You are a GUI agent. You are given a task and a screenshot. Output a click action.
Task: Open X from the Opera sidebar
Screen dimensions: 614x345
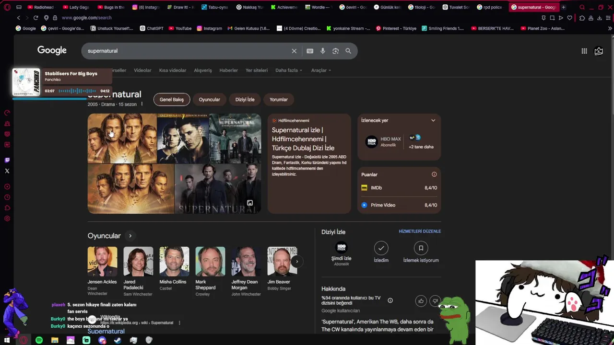[x=7, y=171]
